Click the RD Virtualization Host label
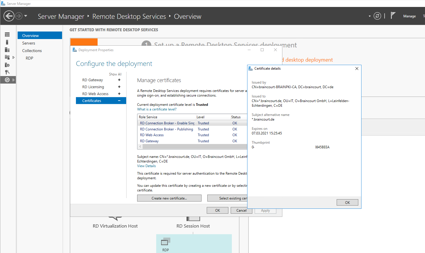The height and width of the screenshot is (253, 425). [115, 226]
